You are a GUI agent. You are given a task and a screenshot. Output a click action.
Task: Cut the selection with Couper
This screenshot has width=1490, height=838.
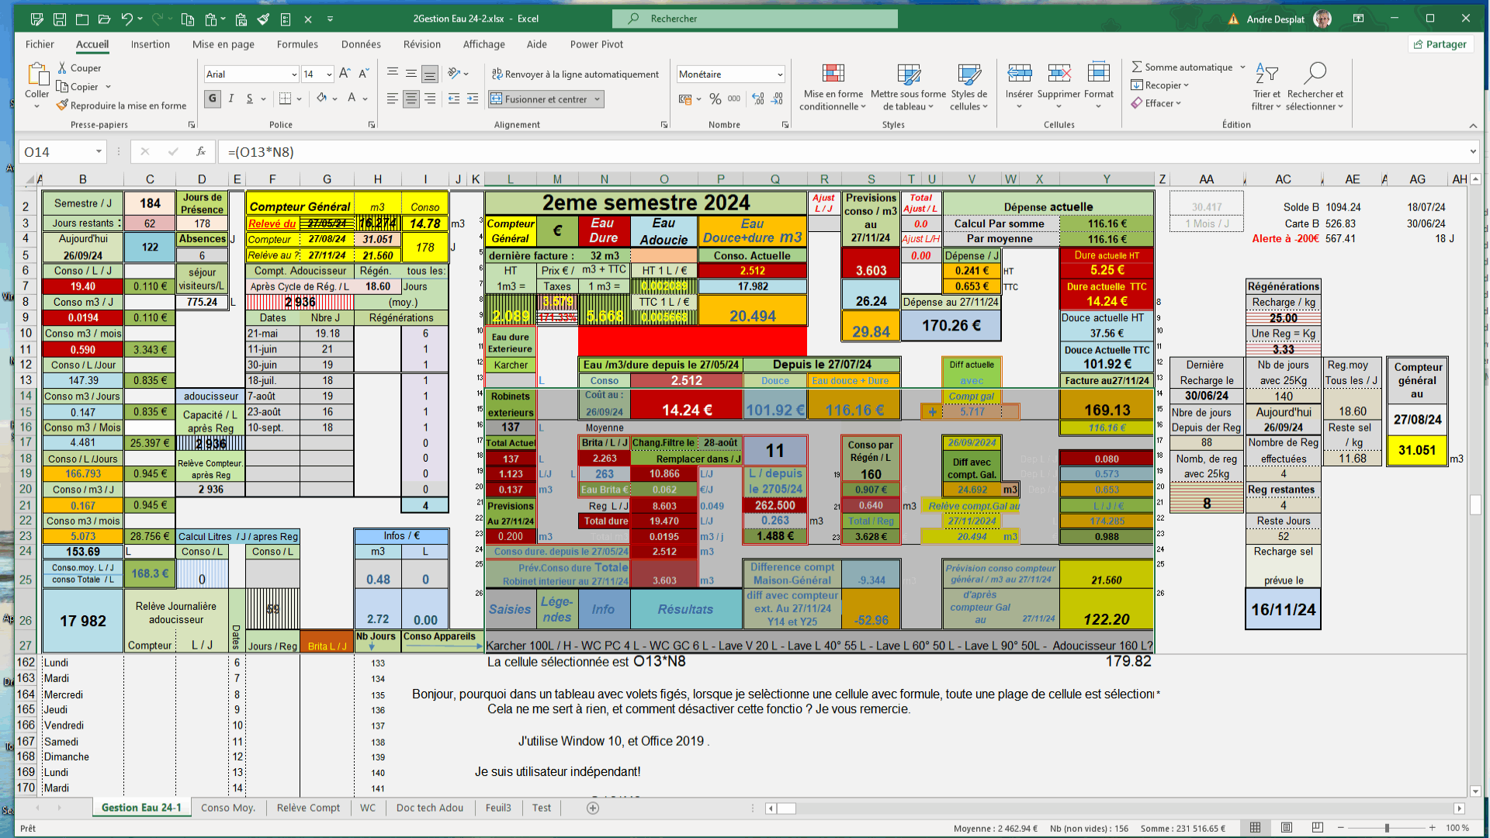click(79, 68)
